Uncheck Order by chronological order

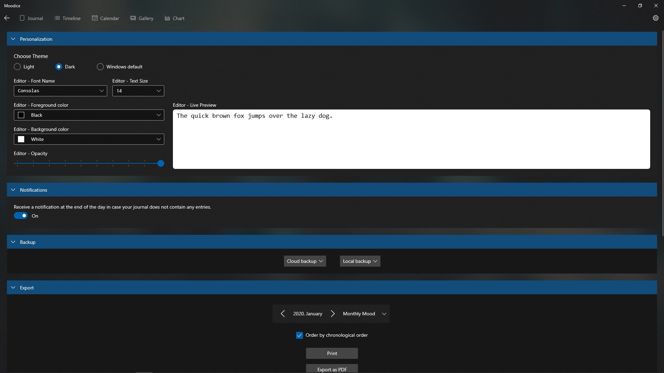(299, 335)
